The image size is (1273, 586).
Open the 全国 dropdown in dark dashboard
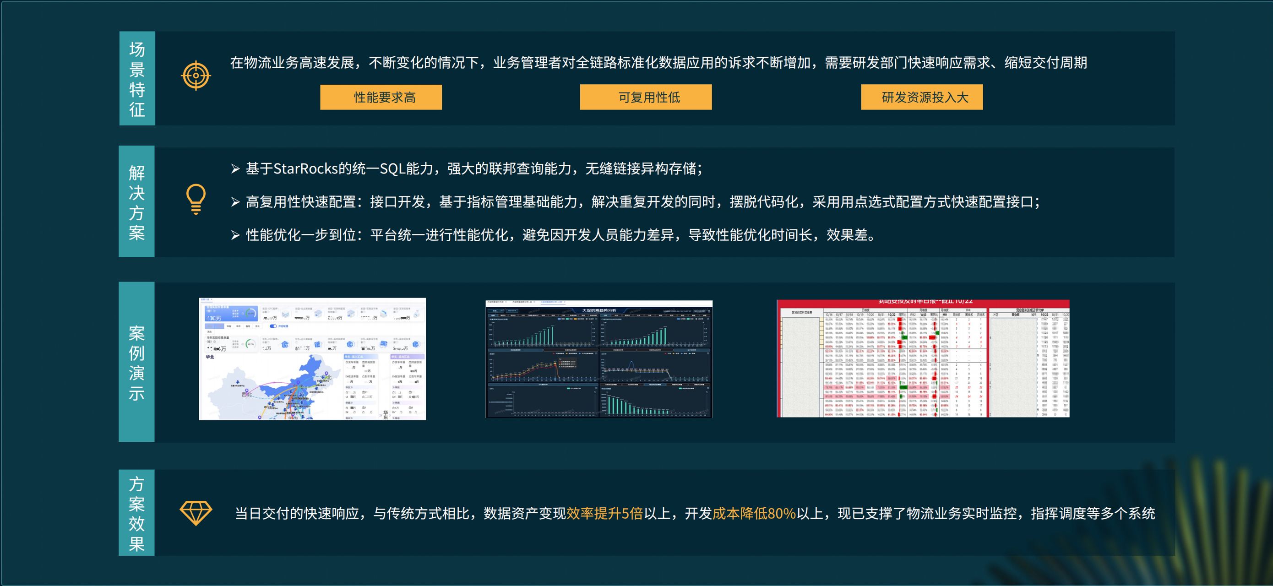[x=496, y=311]
